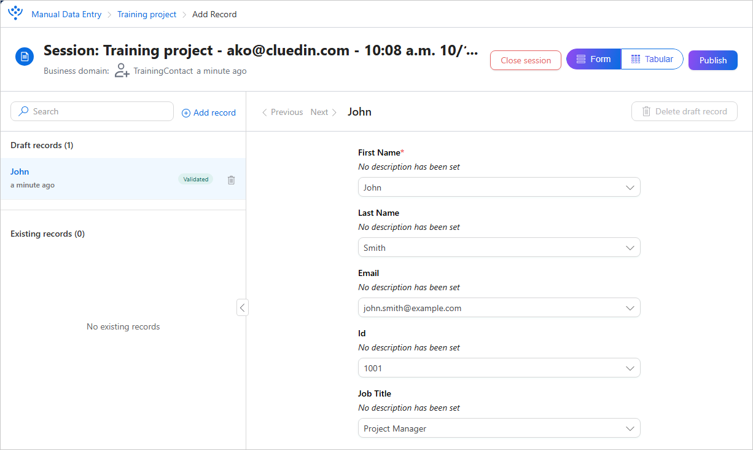Click the Validated status badge
753x450 pixels.
(196, 180)
